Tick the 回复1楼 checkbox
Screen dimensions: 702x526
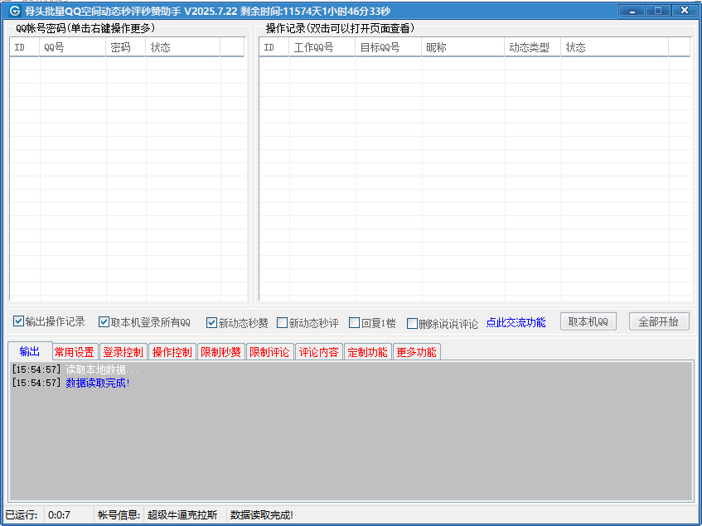(x=355, y=323)
